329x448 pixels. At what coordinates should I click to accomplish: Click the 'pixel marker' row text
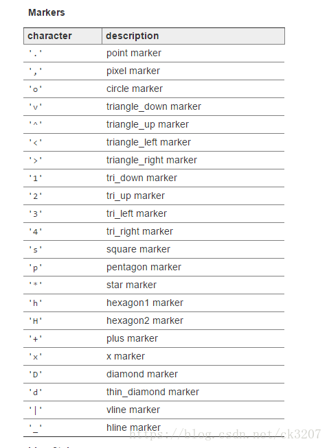[x=133, y=71]
